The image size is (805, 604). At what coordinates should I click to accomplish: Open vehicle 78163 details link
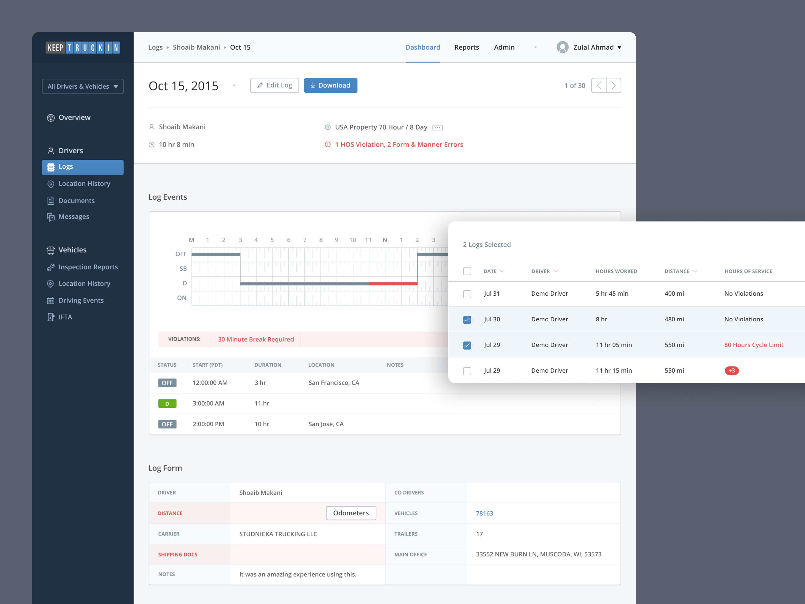click(x=484, y=513)
